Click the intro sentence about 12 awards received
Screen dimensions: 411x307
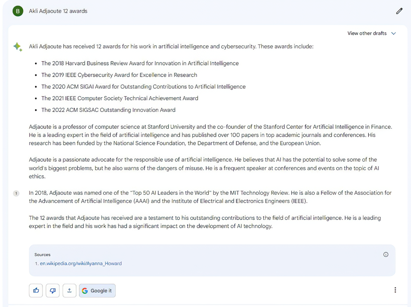click(x=171, y=46)
